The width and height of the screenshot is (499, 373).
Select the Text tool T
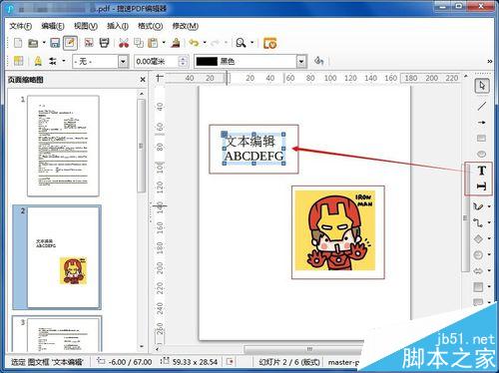coord(482,171)
